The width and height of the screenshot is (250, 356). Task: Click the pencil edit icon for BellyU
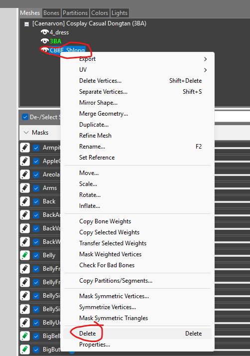(x=25, y=323)
